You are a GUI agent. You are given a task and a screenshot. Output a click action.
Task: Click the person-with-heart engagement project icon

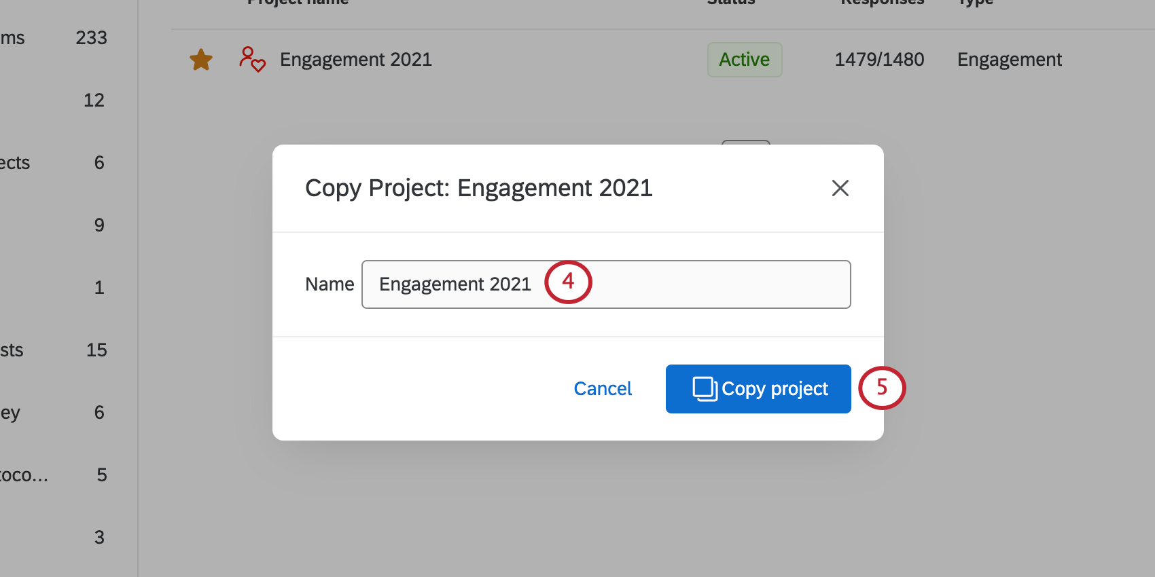[x=251, y=60]
